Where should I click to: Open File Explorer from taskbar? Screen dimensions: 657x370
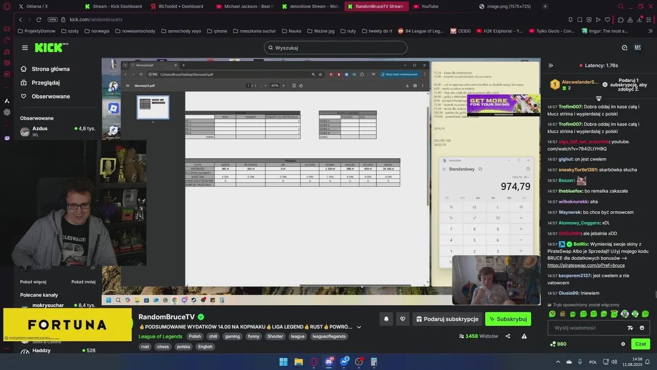pyautogui.click(x=299, y=362)
